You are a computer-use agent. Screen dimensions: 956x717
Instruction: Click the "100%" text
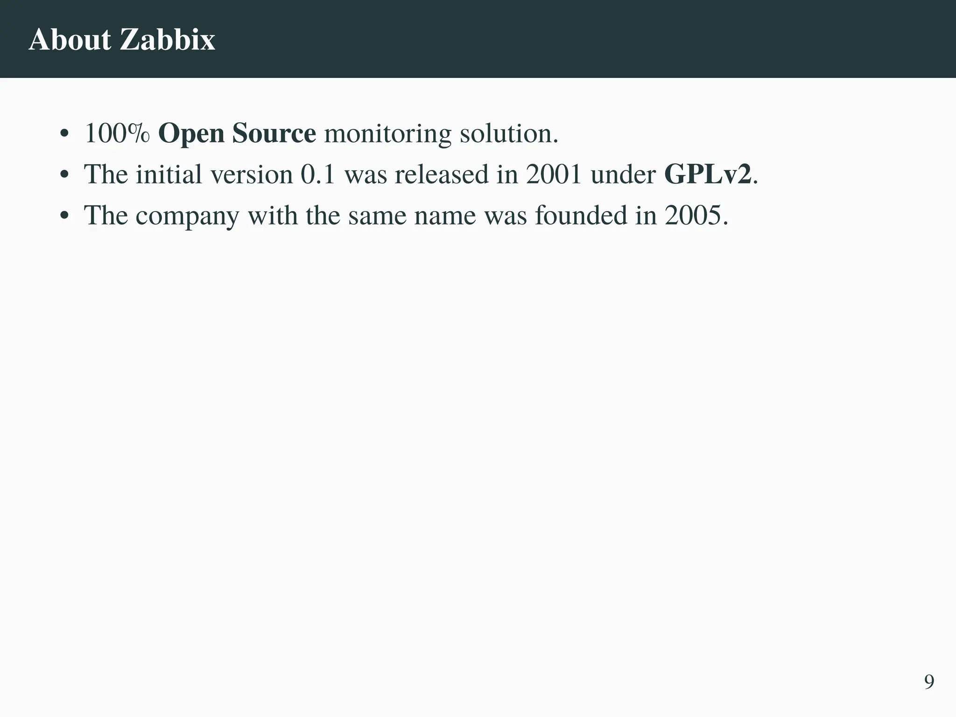click(x=117, y=134)
